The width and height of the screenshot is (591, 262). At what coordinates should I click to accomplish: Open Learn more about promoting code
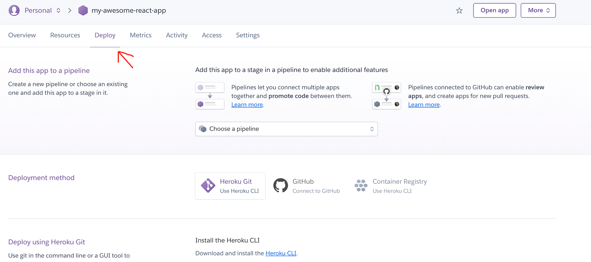(247, 105)
